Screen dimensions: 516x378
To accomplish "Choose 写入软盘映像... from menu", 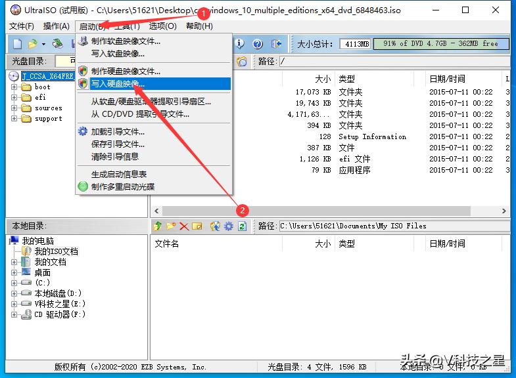I will [154, 53].
